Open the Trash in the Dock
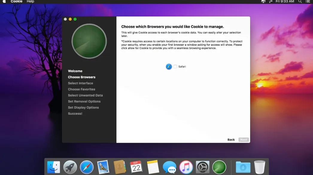313x175 pixels. (x=260, y=167)
